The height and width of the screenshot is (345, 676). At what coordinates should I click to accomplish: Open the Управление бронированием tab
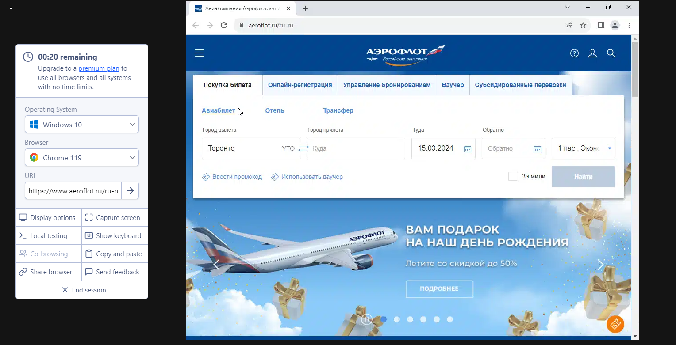(x=387, y=85)
